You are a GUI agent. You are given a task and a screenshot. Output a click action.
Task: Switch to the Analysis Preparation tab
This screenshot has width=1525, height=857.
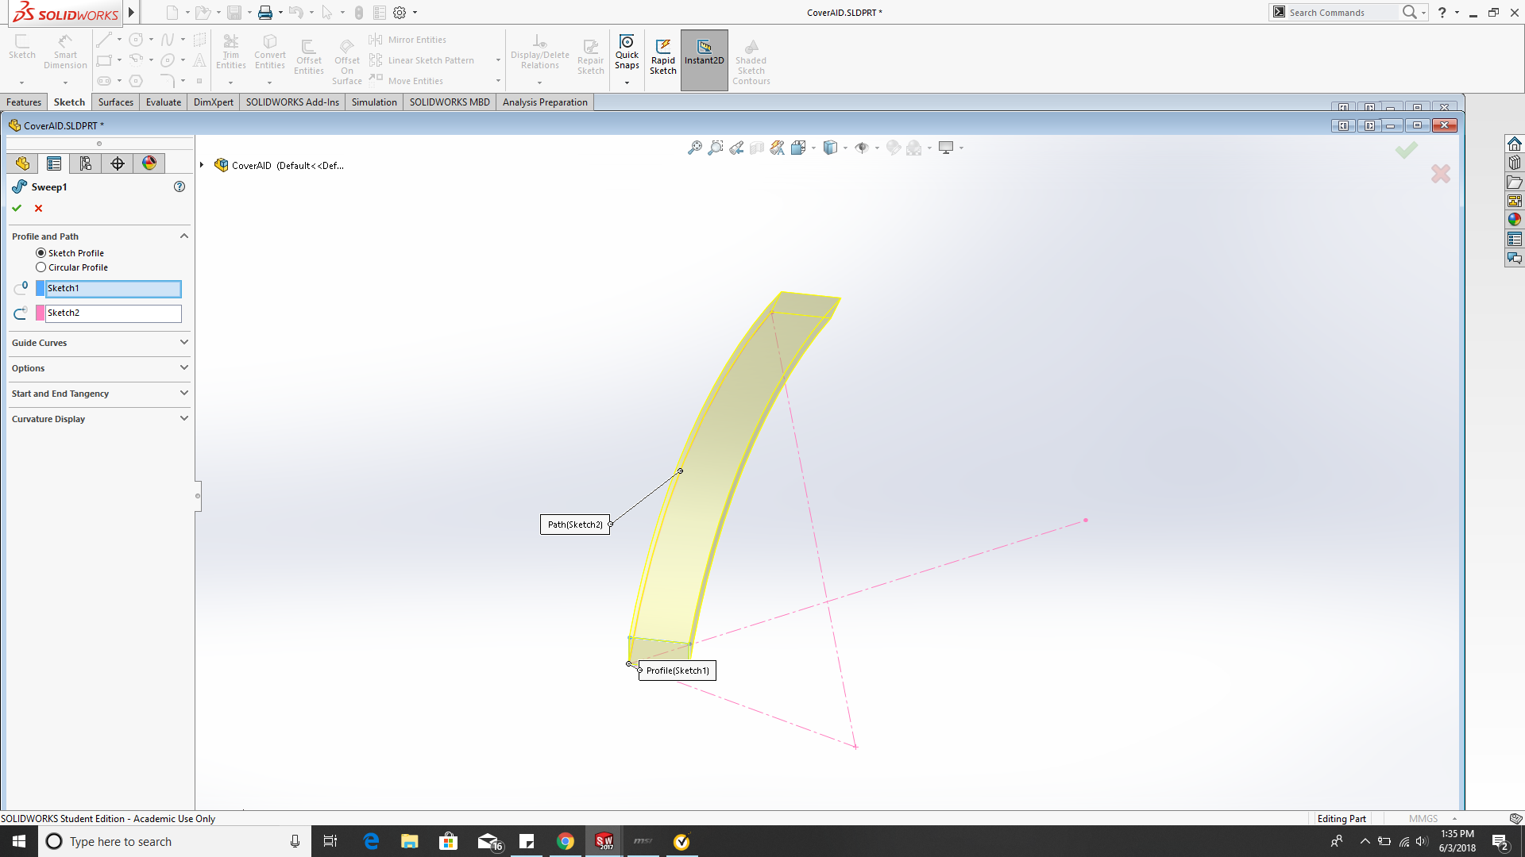[545, 102]
